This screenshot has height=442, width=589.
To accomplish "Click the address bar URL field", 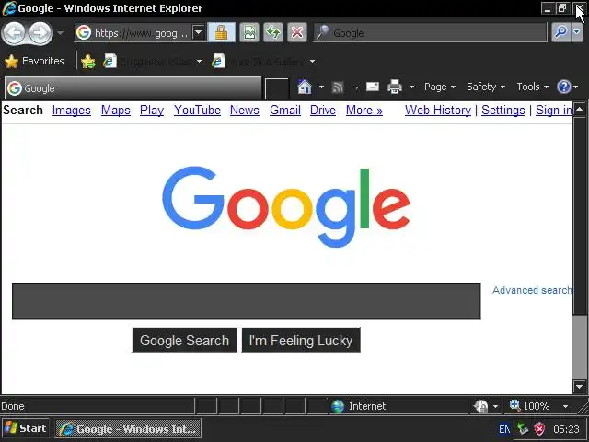I will [133, 33].
